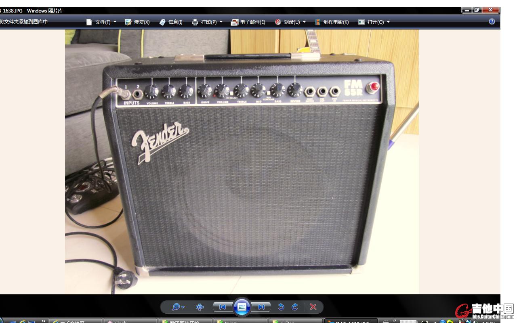Click the 修复(X) fix button

point(137,22)
